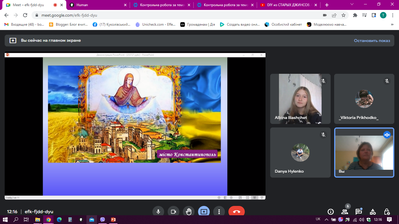Open Входящие (48) Gmail bookmark
This screenshot has height=224, width=399.
coord(25,24)
